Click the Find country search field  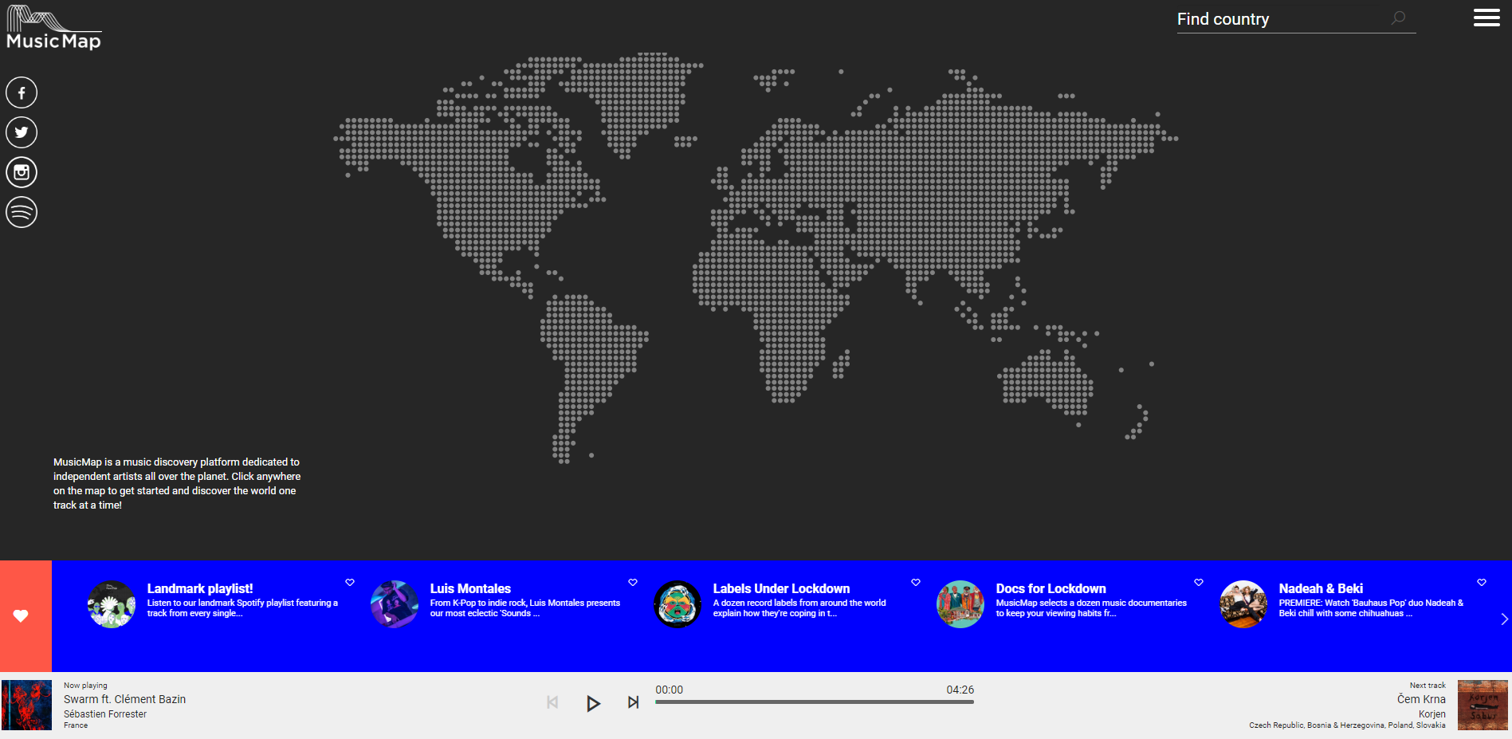coord(1275,18)
